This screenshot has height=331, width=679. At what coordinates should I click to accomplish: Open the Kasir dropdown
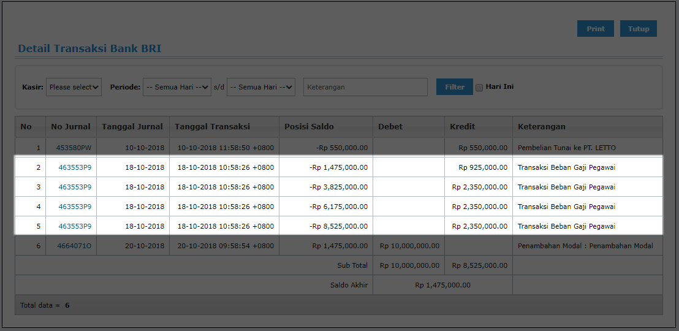74,87
